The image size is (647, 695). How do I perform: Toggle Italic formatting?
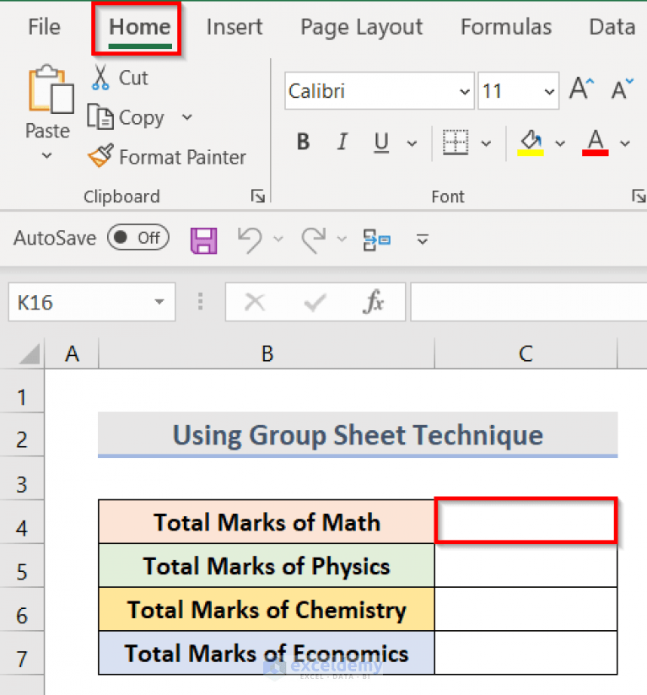(x=342, y=142)
